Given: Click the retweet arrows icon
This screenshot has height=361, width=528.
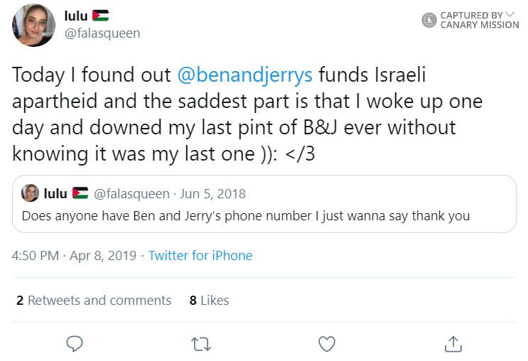Looking at the screenshot, I should click(x=201, y=344).
